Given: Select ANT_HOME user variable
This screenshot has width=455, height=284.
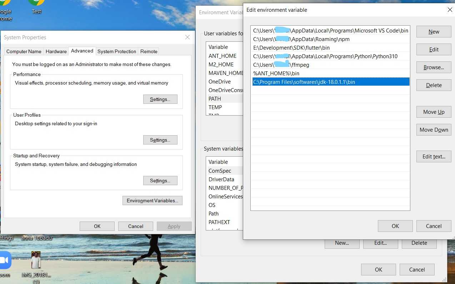Looking at the screenshot, I should click(x=222, y=56).
